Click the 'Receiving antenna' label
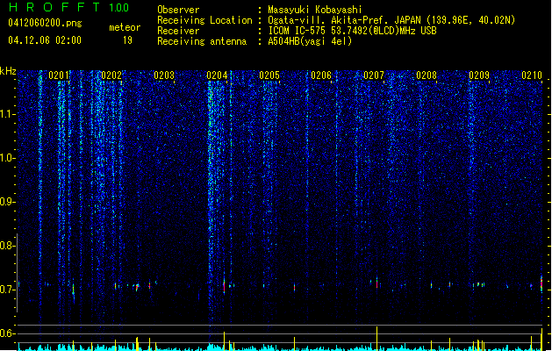Viewport: 552px width, 351px height. (202, 41)
